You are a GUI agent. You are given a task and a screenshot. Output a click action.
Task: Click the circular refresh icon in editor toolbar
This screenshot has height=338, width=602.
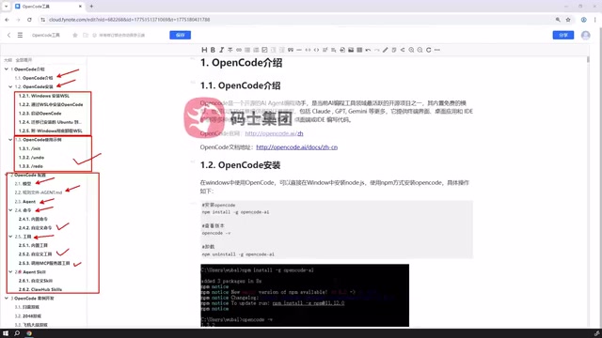click(x=429, y=50)
